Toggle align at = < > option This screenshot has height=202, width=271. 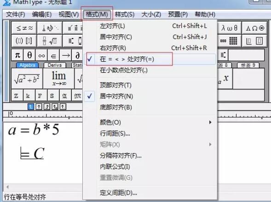point(150,59)
